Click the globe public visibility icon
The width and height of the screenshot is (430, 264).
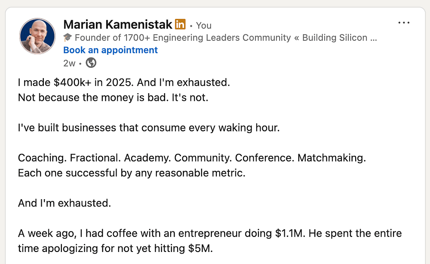pyautogui.click(x=91, y=63)
